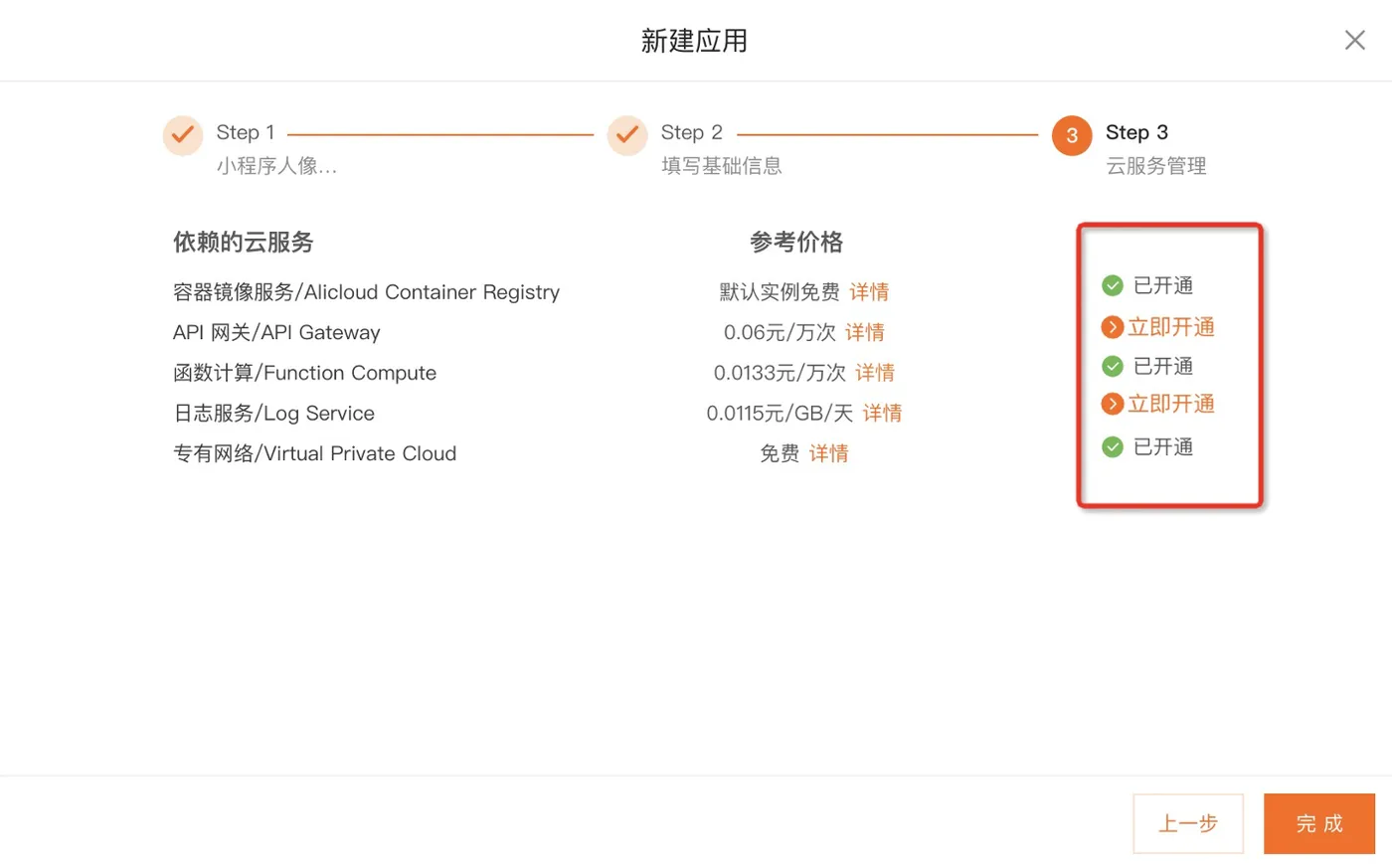Click 专有网络/Virtual Private Cloud row text
The height and width of the screenshot is (864, 1392).
[x=314, y=453]
